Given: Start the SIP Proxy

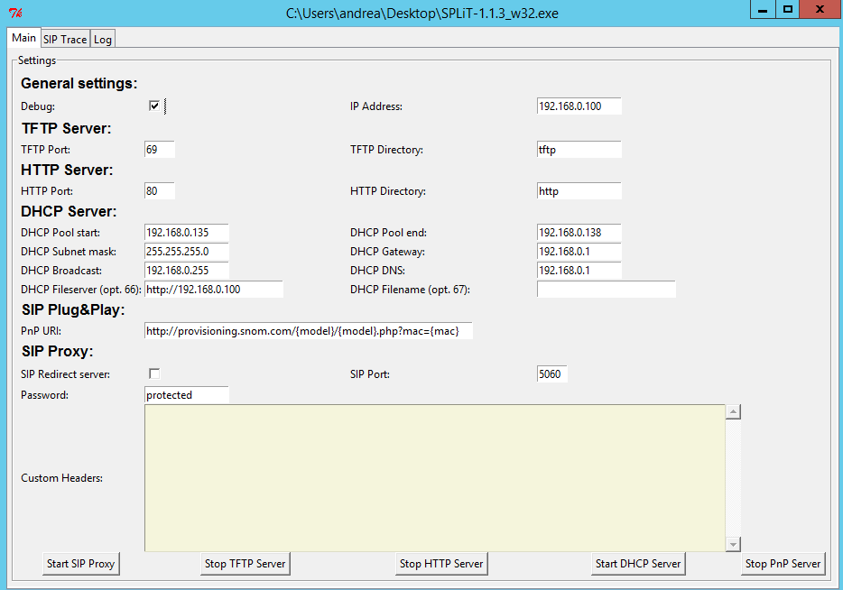Looking at the screenshot, I should [x=80, y=564].
